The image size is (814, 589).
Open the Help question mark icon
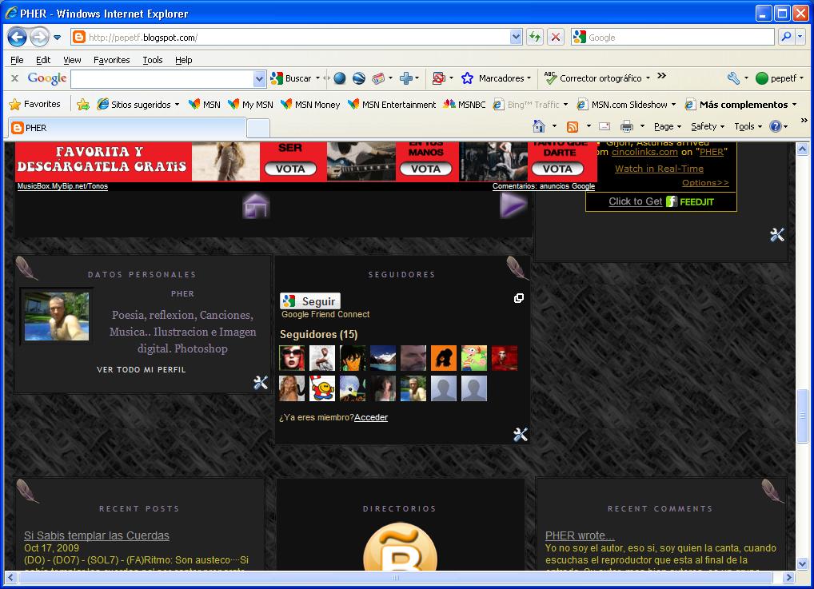click(x=776, y=126)
